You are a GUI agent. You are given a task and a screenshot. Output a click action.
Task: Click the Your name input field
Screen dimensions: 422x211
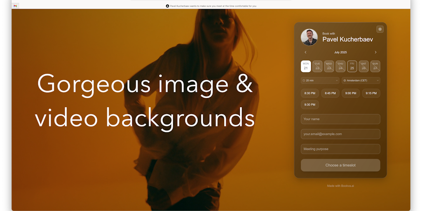click(340, 119)
